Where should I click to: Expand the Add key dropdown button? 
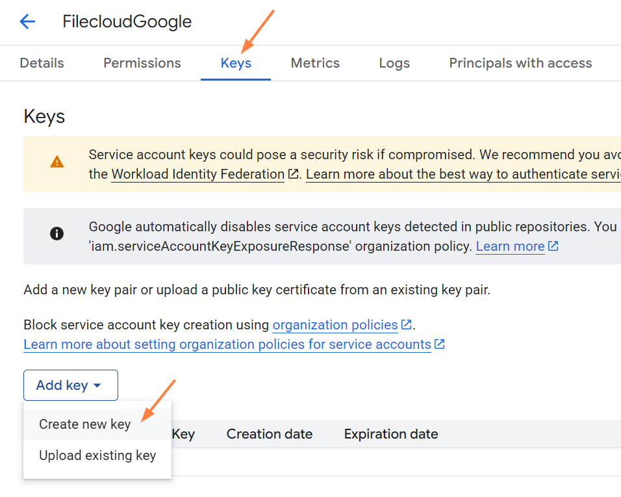(70, 385)
